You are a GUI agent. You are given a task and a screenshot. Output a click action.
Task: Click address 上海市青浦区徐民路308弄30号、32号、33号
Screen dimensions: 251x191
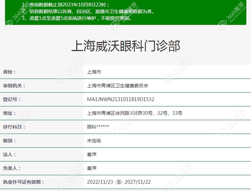pos(135,113)
